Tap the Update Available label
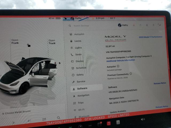 click(118, 112)
